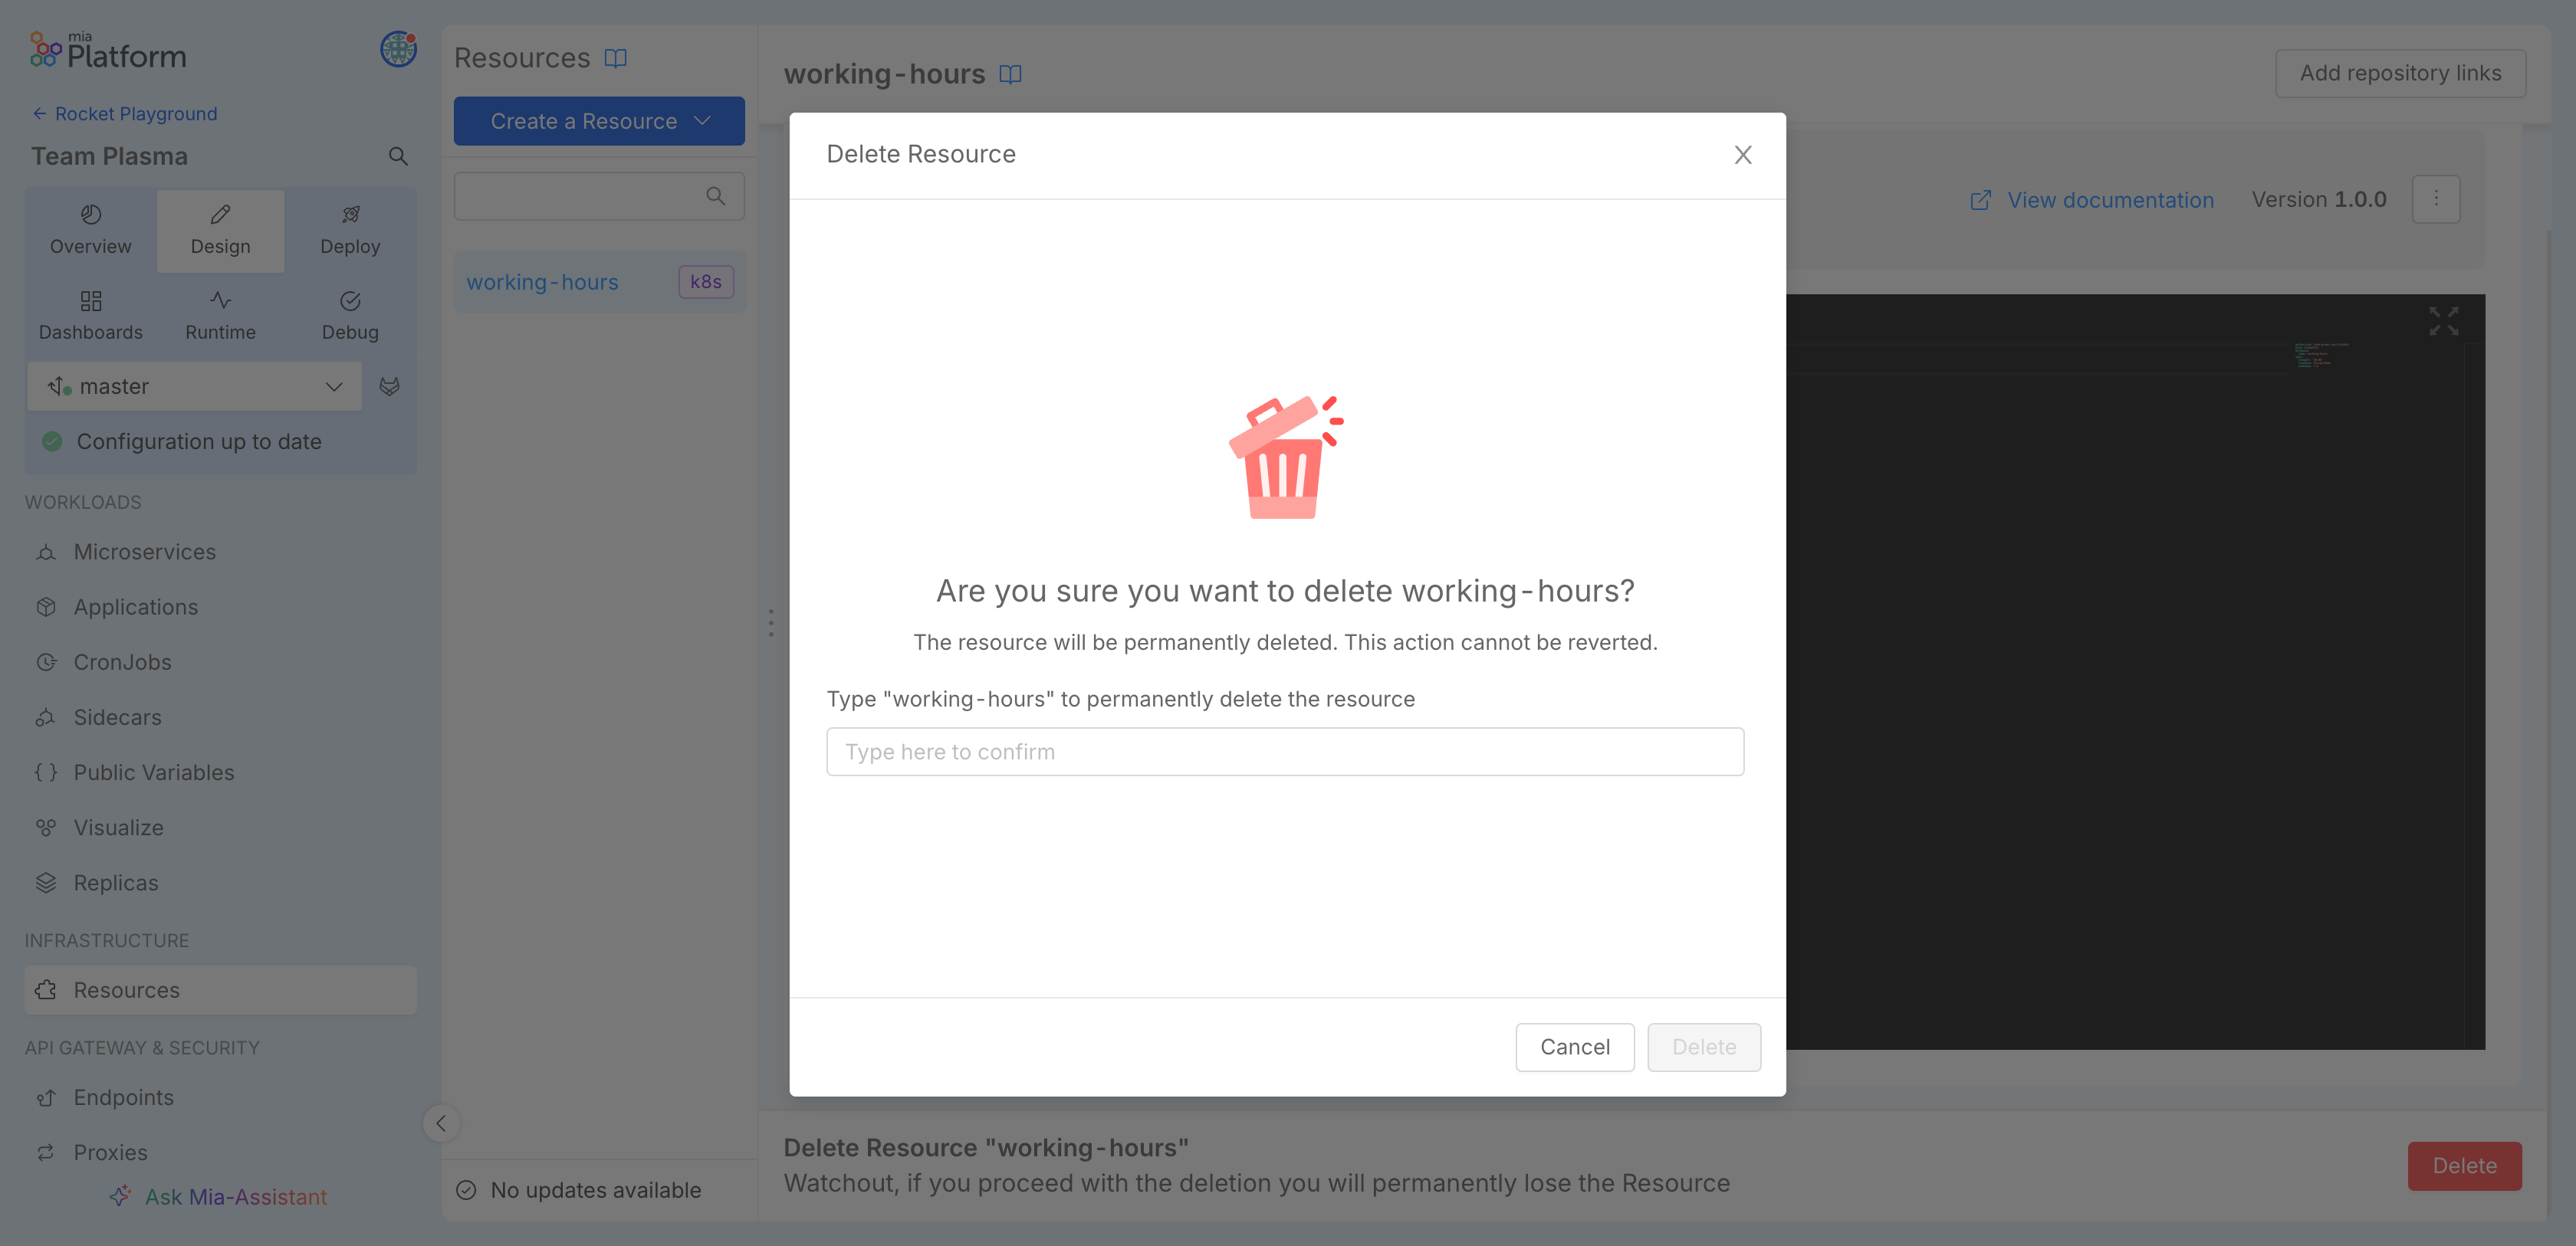
Task: Open the Runtime section
Action: (219, 315)
